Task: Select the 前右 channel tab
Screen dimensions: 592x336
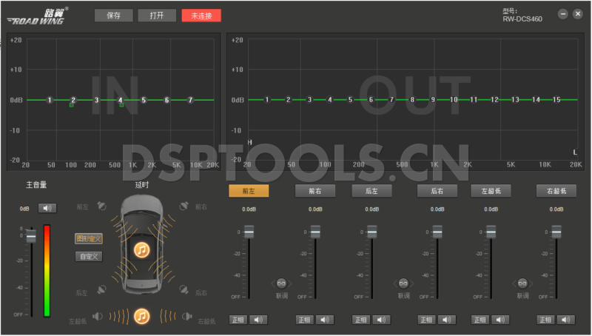Action: tap(315, 191)
